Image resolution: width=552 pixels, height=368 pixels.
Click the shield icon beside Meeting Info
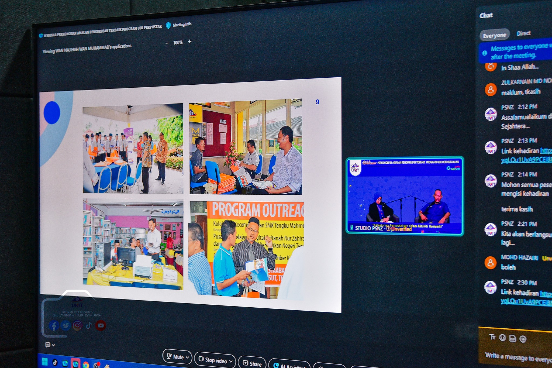pos(168,25)
